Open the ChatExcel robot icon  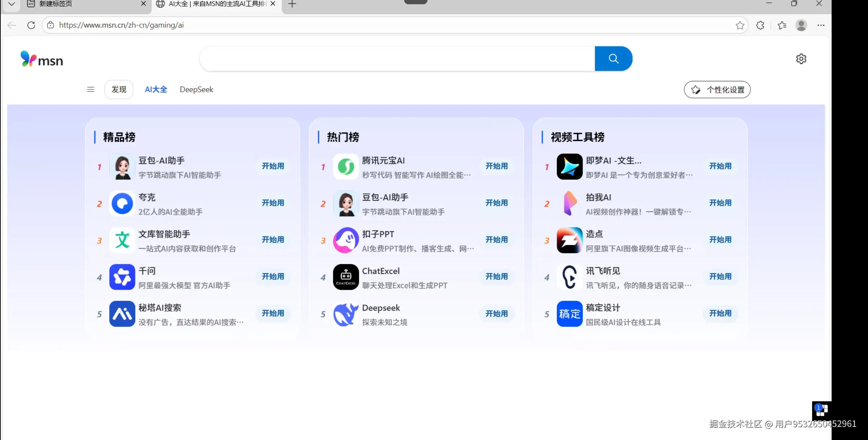point(346,277)
